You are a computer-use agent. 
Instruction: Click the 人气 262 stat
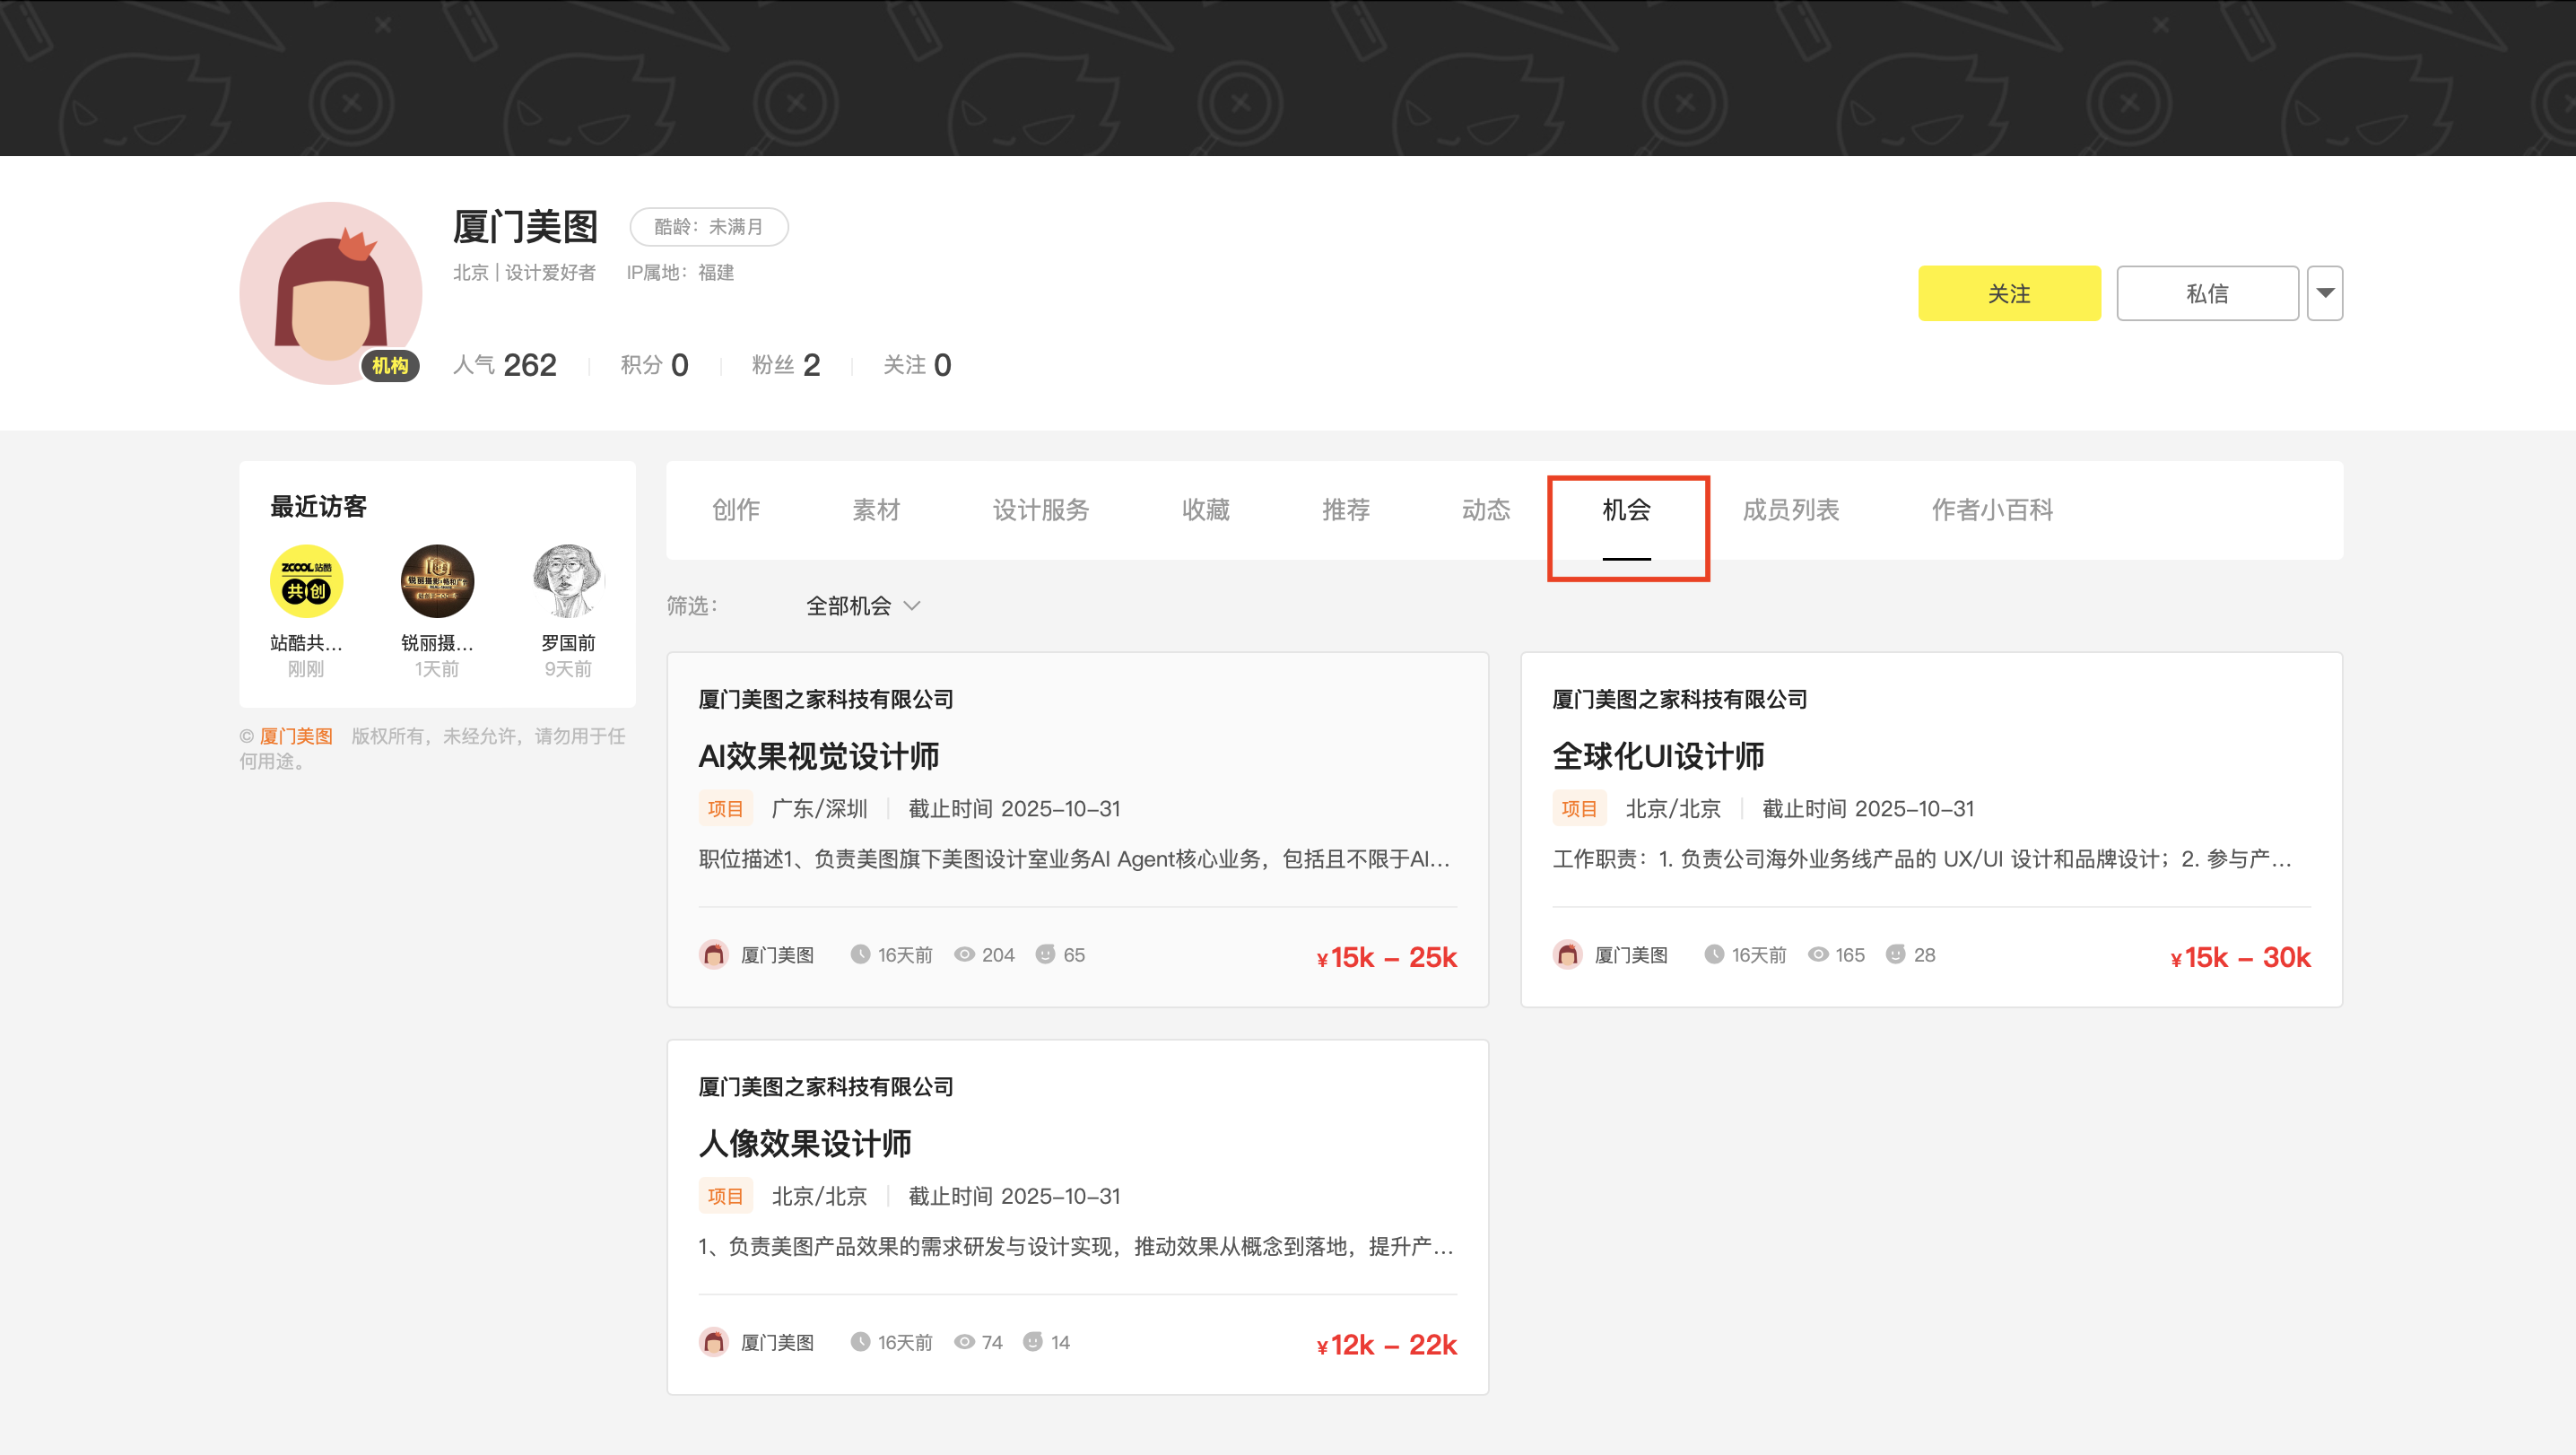click(x=504, y=365)
